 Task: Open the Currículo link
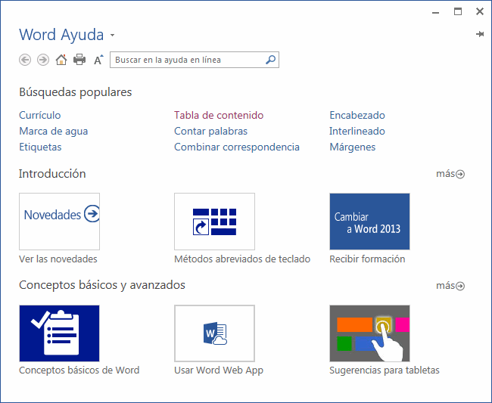(40, 116)
